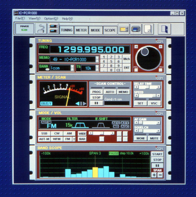Screen dimensions: 196x197
Task: Click meter left arrow icon
Action: click(77, 104)
